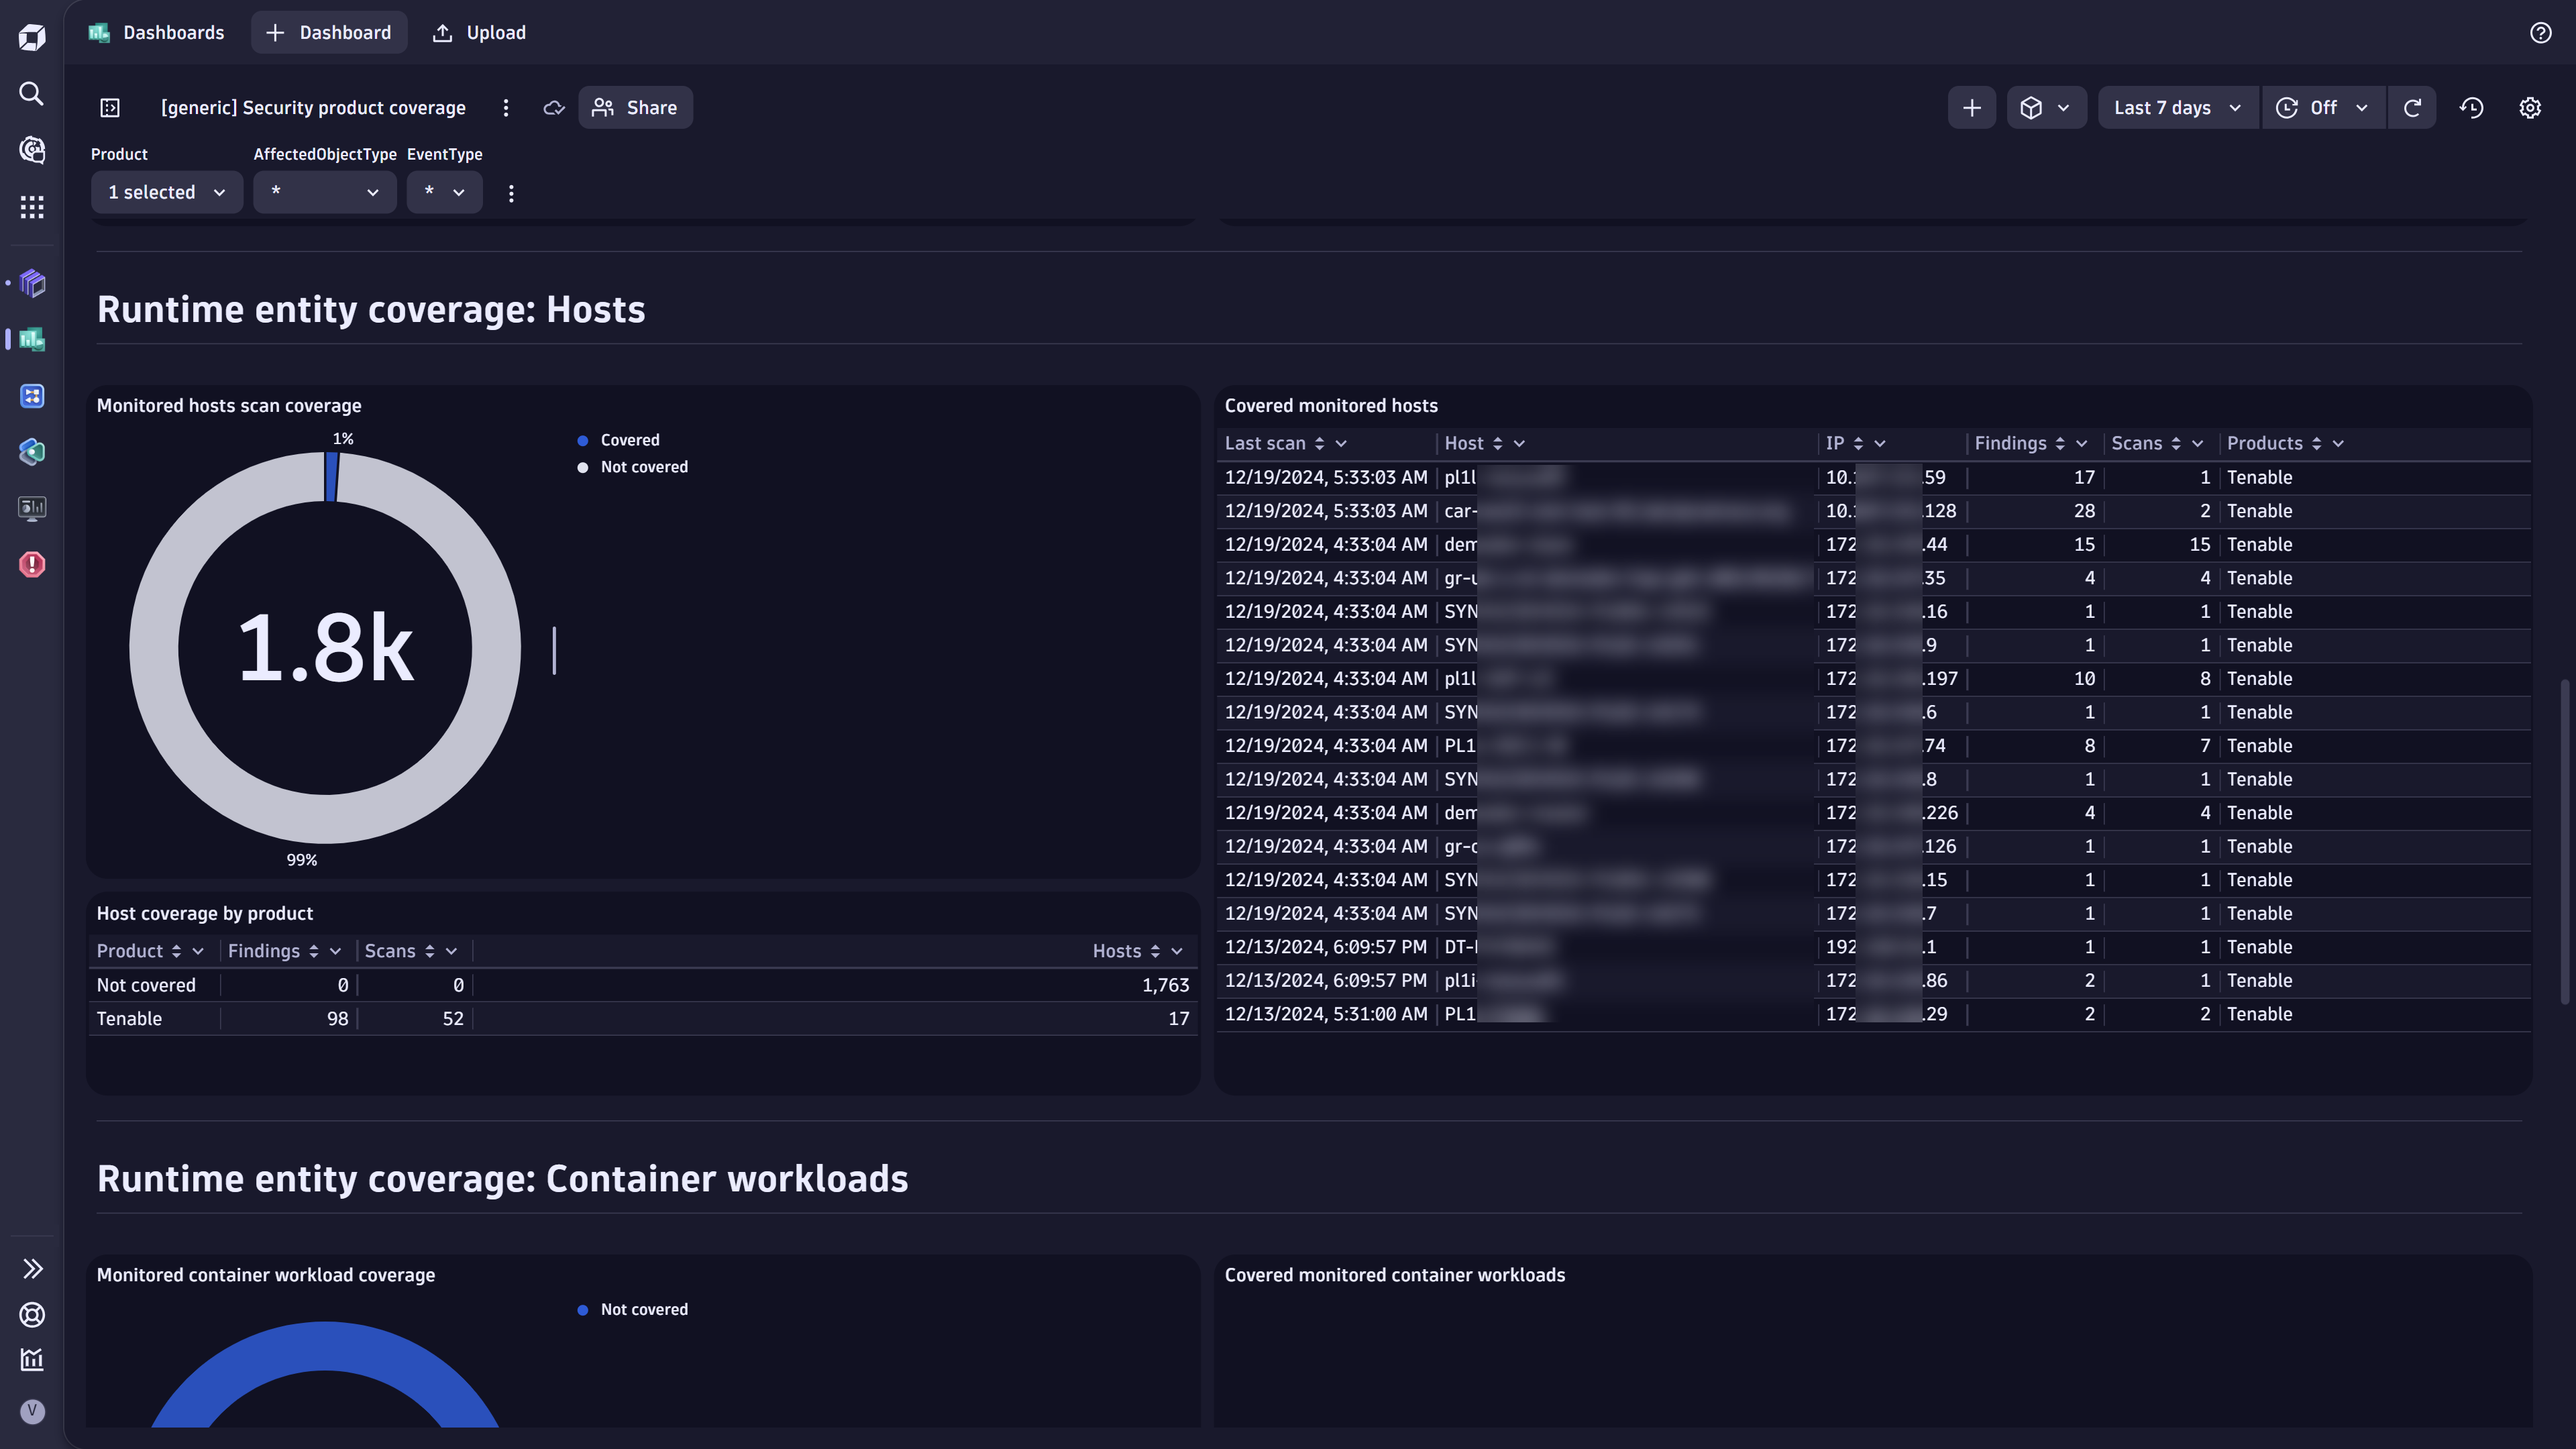Open the dashboard options kebab menu

(x=506, y=107)
